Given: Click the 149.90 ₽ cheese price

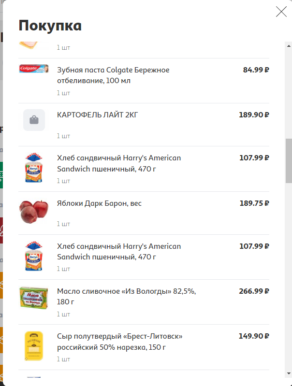Looking at the screenshot, I should click(254, 336).
